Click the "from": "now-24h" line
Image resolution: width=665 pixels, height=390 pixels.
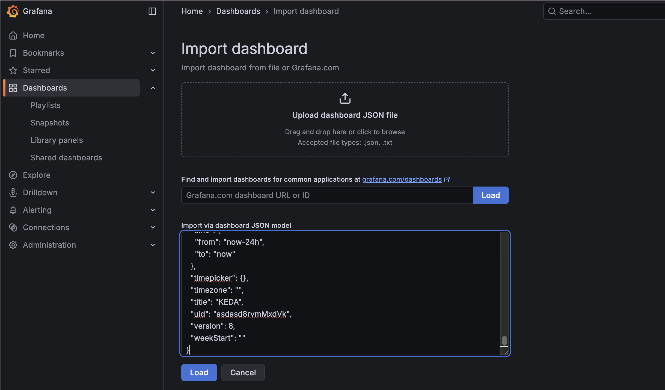click(229, 242)
